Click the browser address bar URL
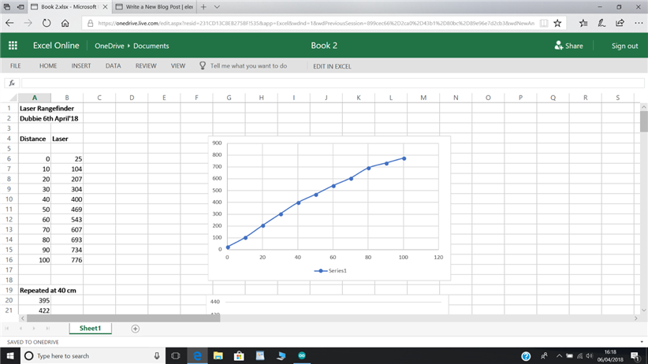Image resolution: width=648 pixels, height=364 pixels. 316,23
